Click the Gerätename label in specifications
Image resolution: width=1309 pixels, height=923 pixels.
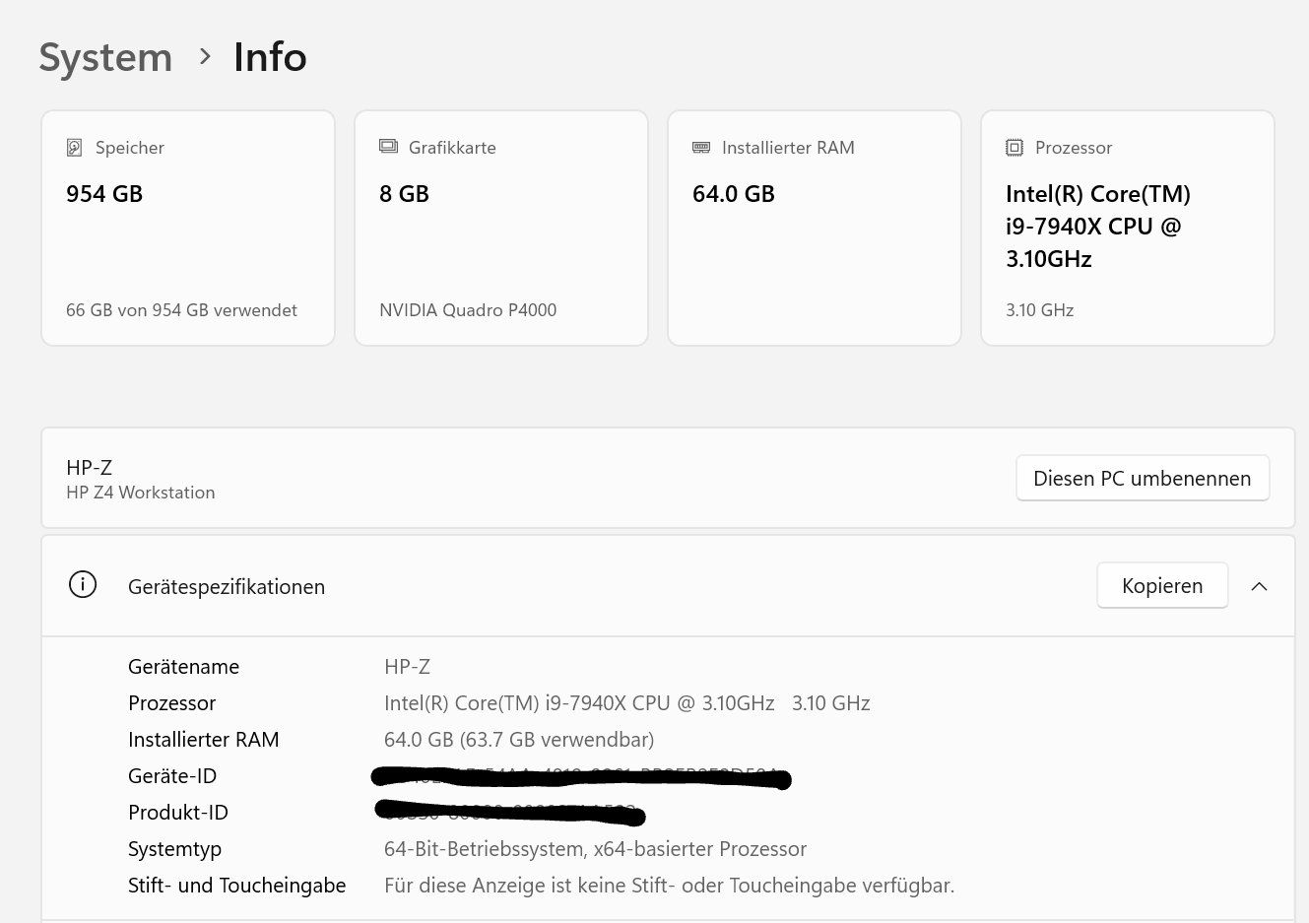tap(184, 667)
